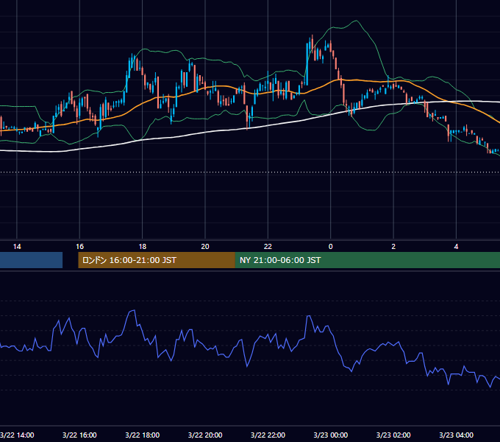Click the 3/23 02:00 timestamp label
The image size is (500, 442).
393,435
